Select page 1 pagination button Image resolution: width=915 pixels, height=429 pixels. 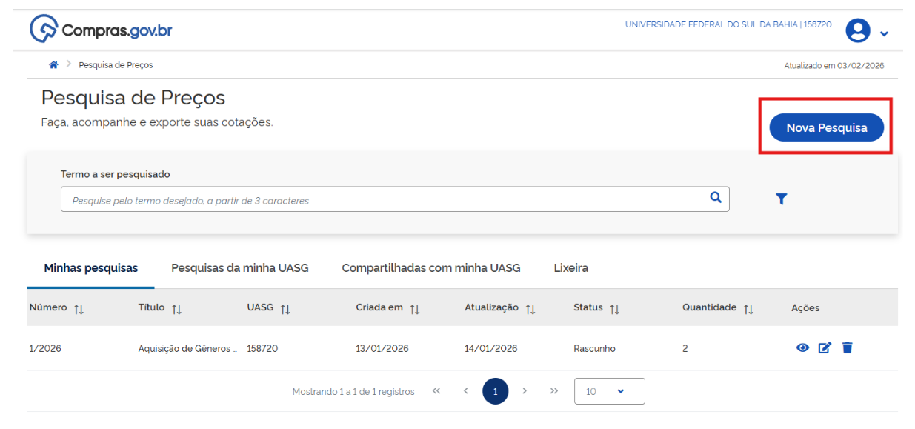coord(495,391)
